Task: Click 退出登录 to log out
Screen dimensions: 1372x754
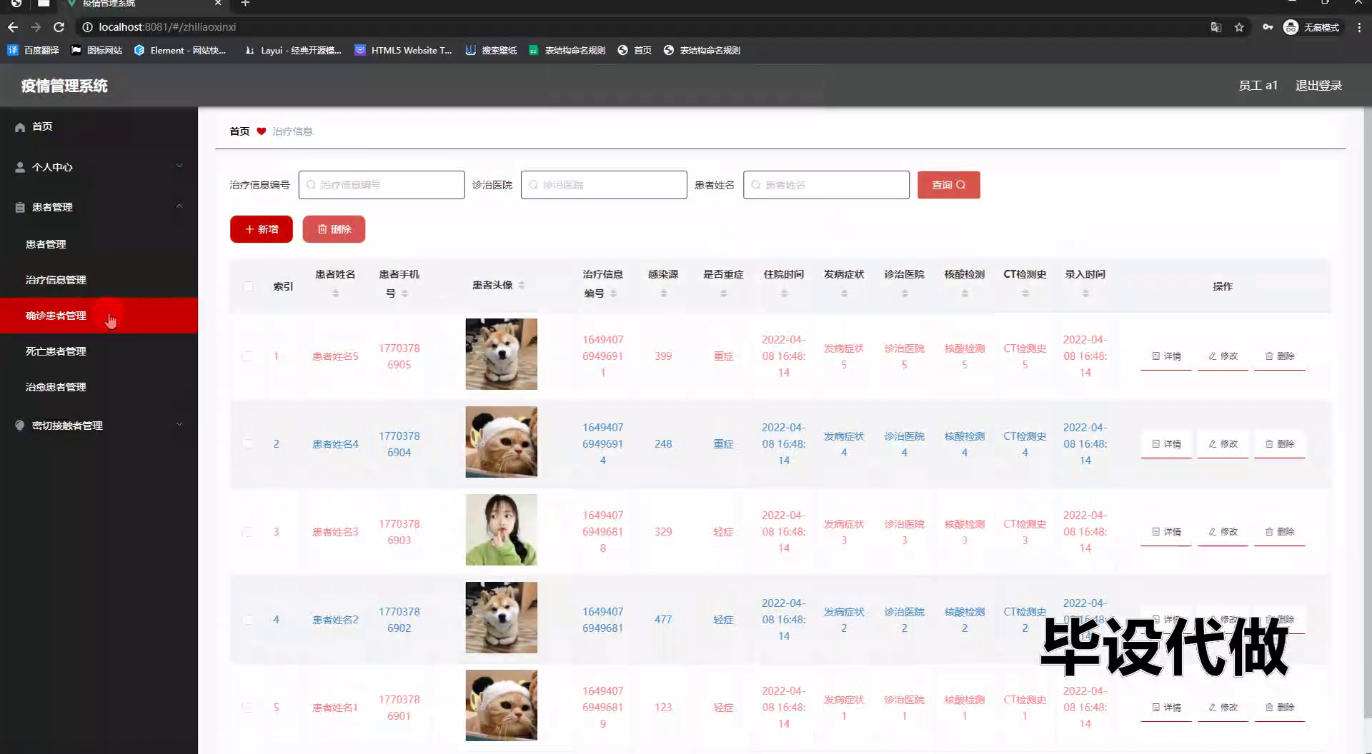Action: tap(1318, 86)
